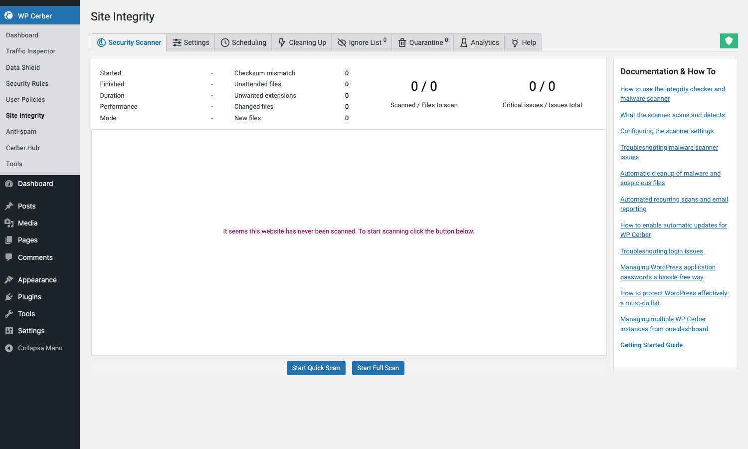Open the Getting Started Guide link
Image resolution: width=748 pixels, height=449 pixels.
651,345
